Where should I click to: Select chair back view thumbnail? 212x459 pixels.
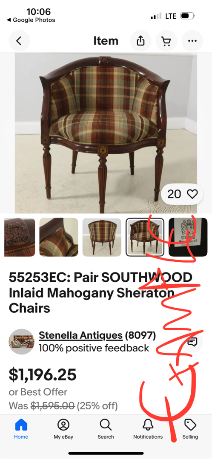pos(102,237)
